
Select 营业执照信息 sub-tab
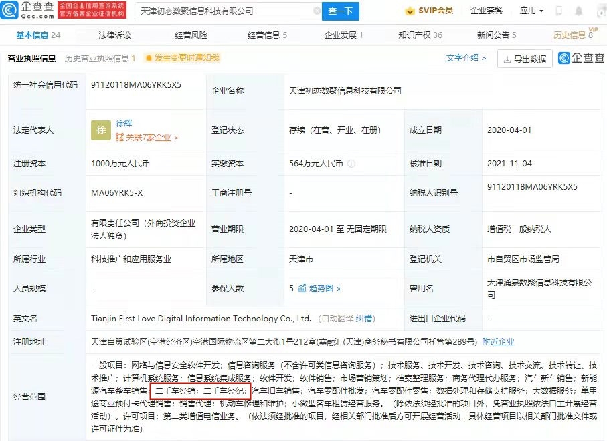point(31,58)
